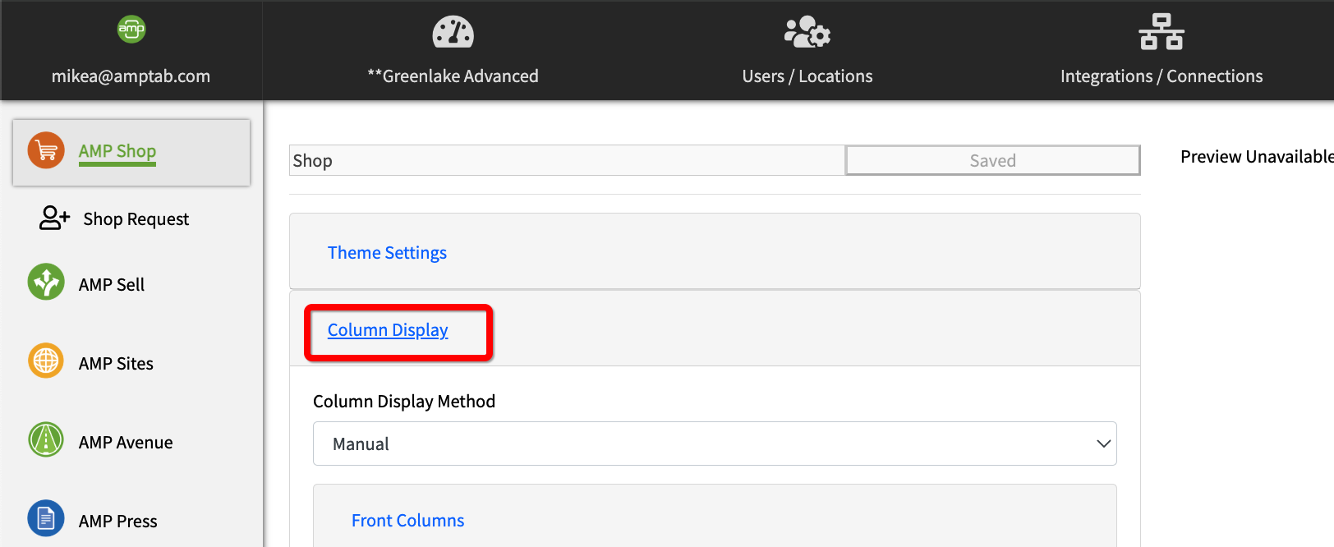Click the Integrations network diagram icon
This screenshot has width=1334, height=547.
click(x=1161, y=32)
